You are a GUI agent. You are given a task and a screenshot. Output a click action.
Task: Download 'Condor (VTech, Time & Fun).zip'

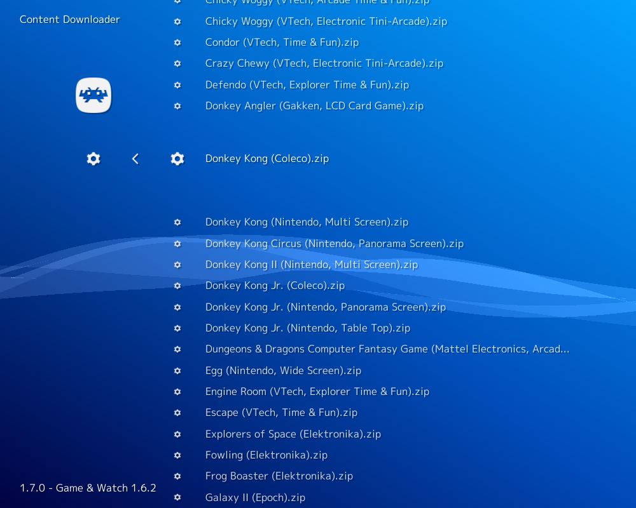[282, 43]
